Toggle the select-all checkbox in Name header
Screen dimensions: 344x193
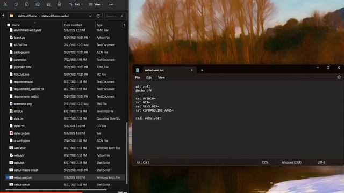point(9,25)
